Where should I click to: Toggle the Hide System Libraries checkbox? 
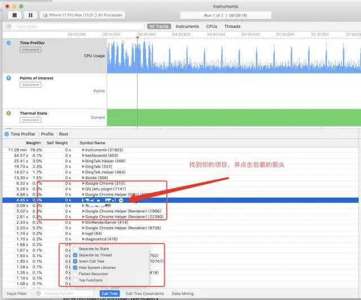[75, 267]
